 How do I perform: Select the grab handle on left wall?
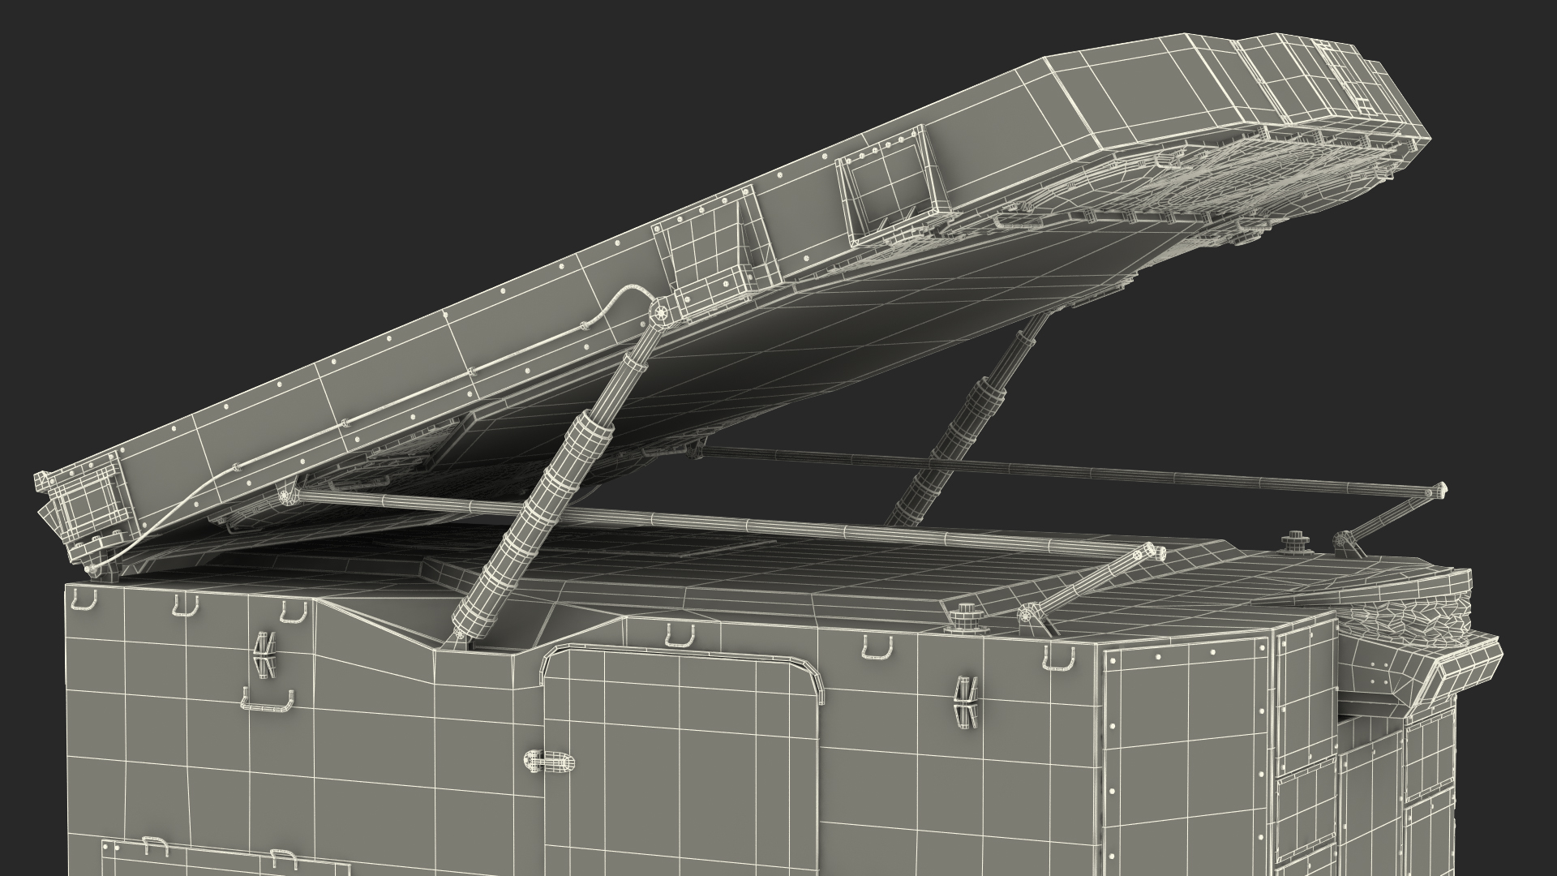point(267,701)
